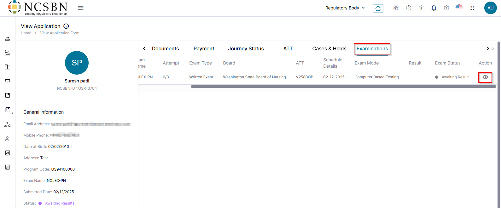Collapse panel with double chevron icon

(x=493, y=48)
